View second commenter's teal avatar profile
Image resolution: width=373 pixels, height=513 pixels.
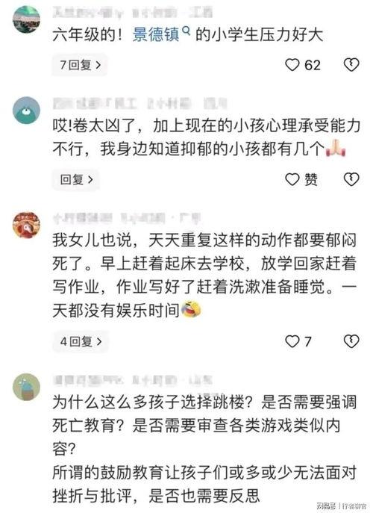pyautogui.click(x=26, y=111)
